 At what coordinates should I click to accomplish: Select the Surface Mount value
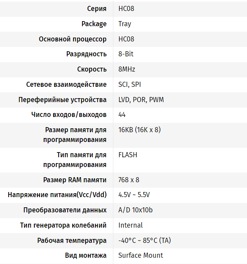140,255
